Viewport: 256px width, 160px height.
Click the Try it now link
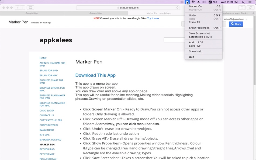click(153, 18)
